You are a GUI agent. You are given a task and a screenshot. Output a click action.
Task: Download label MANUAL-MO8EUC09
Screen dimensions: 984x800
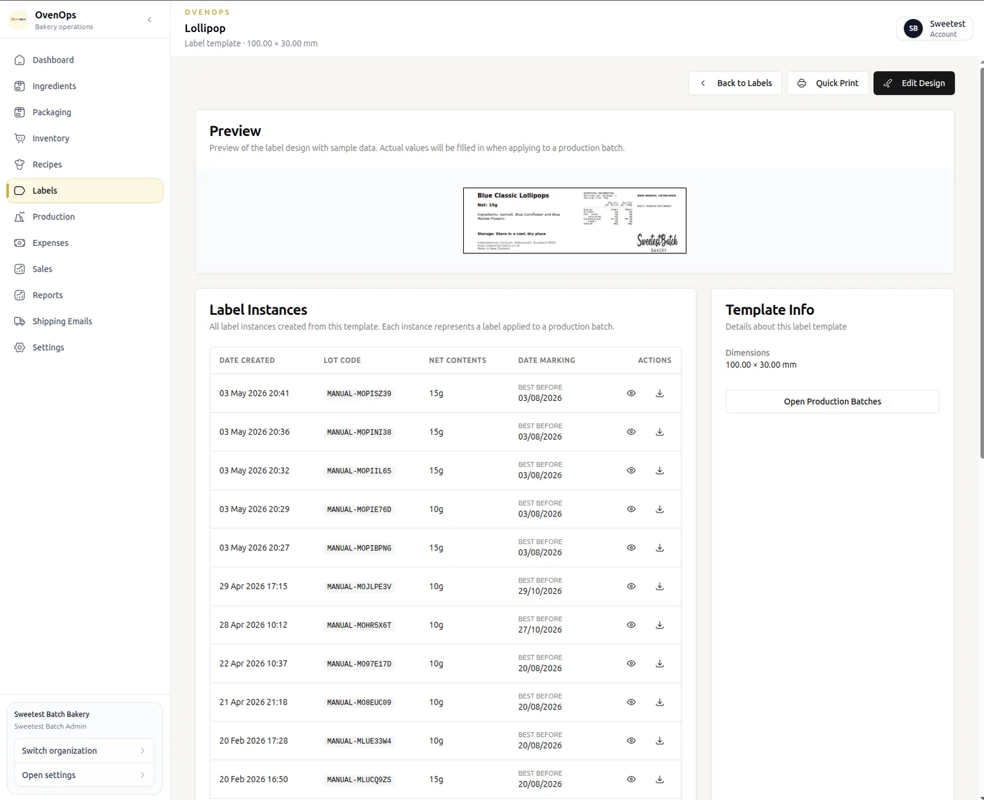659,702
